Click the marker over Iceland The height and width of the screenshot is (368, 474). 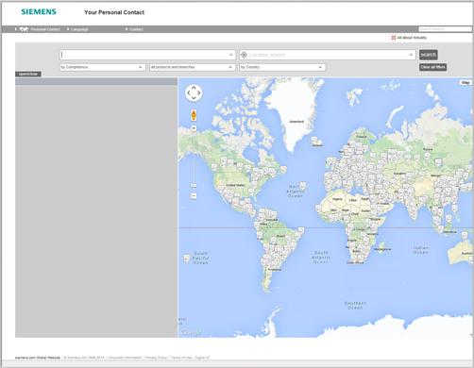[x=314, y=140]
